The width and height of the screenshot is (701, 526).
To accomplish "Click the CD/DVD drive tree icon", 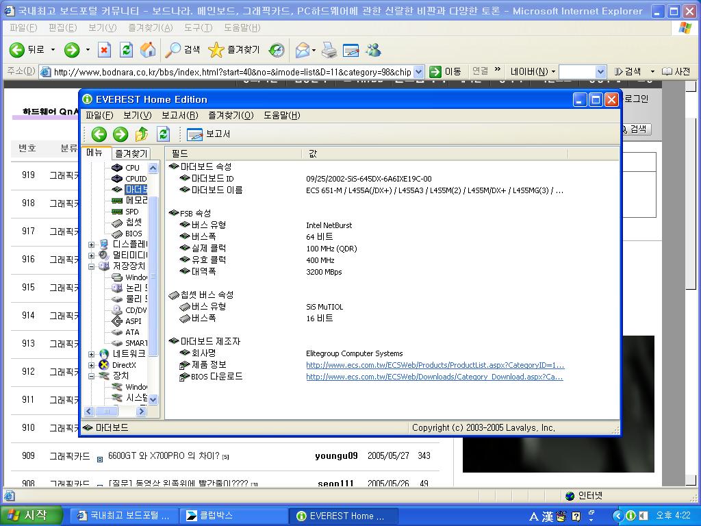I will click(x=117, y=310).
